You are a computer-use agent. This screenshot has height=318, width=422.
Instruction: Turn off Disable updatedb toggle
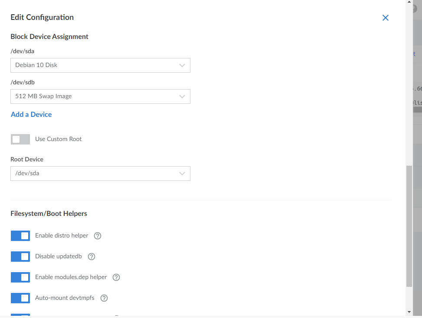point(20,257)
